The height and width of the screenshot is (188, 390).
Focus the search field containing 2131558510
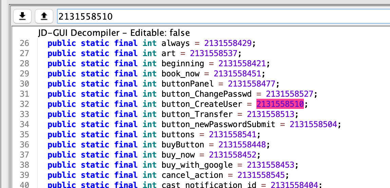point(223,16)
